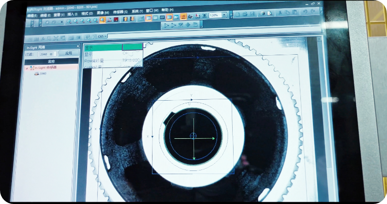Click the New job page icon

pyautogui.click(x=237, y=14)
